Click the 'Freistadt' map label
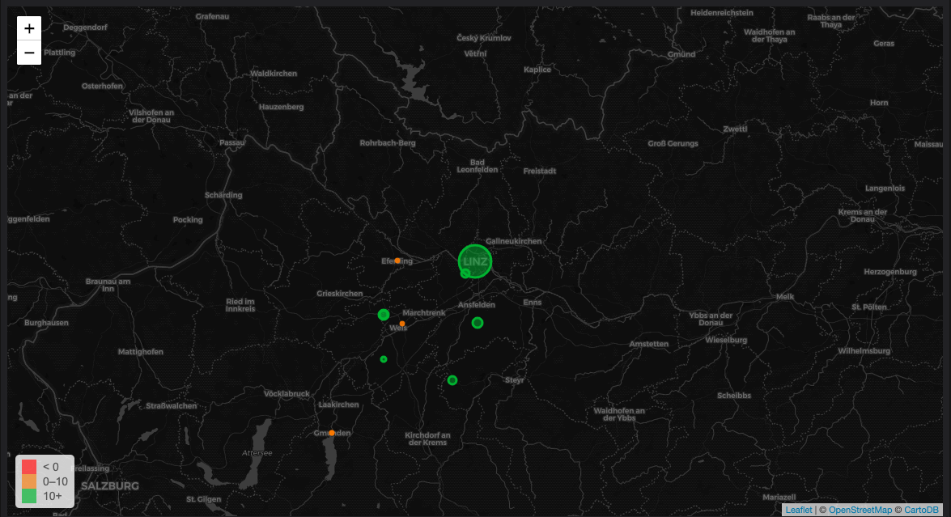 coord(540,171)
